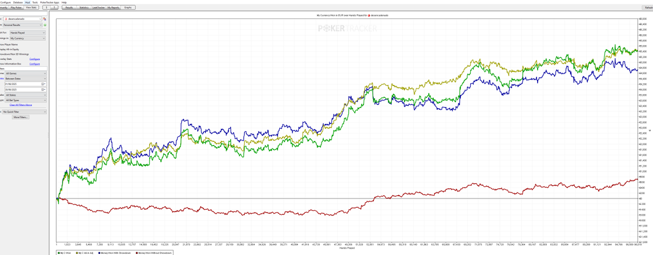Open the Configure menu
Viewport: 653px width, 255px height.
point(5,2)
